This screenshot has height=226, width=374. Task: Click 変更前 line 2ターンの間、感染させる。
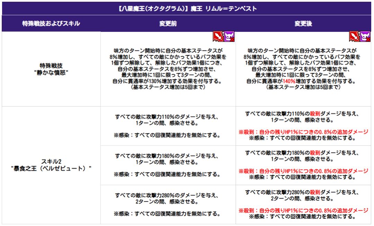pos(167,202)
